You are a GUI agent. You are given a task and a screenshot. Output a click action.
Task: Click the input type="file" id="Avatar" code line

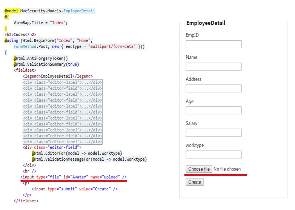(x=74, y=177)
